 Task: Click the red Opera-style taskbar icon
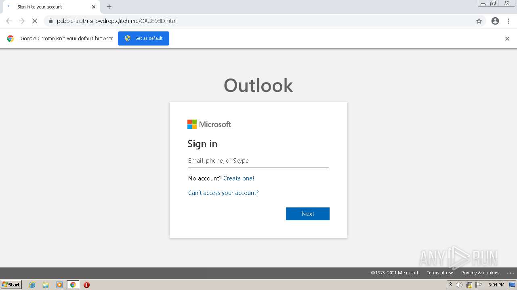(x=86, y=285)
